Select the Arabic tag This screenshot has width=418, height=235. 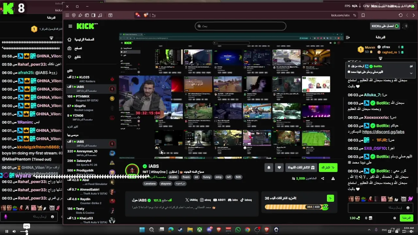(173, 177)
